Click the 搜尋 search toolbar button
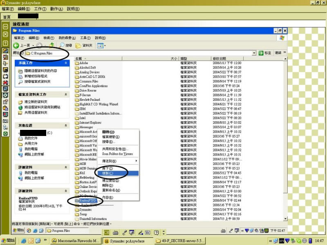Image resolution: width=327 pixels, height=245 pixels. coord(66,45)
